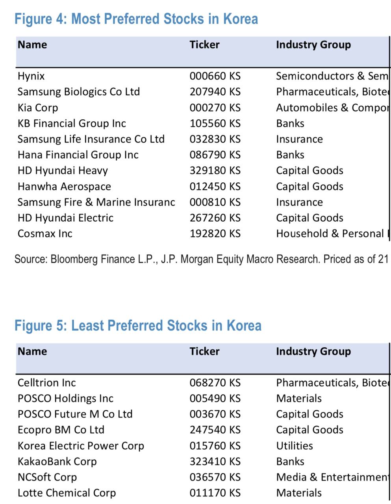The image size is (391, 504).
Task: Click the Industry Group header in Figure 4
Action: click(x=313, y=45)
